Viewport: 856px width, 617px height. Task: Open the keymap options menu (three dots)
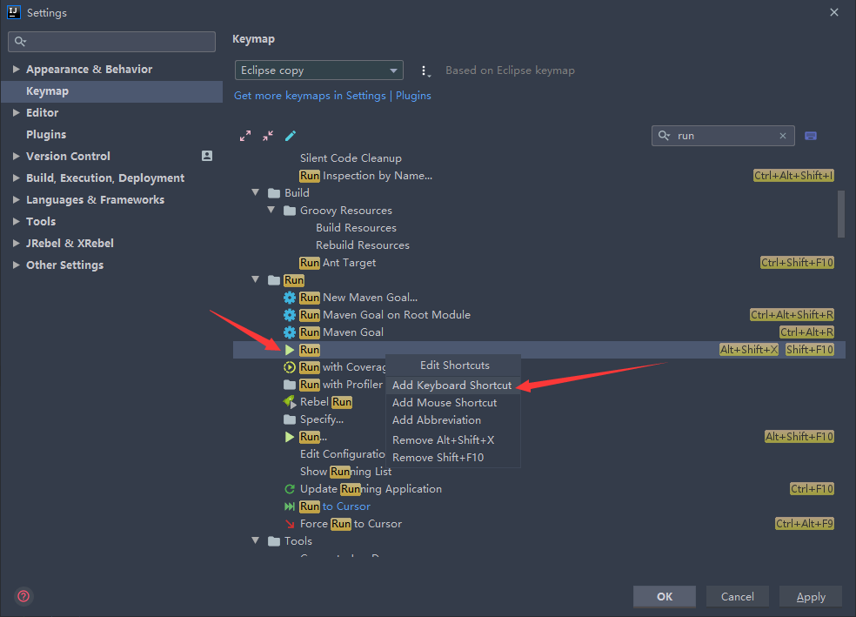tap(425, 71)
